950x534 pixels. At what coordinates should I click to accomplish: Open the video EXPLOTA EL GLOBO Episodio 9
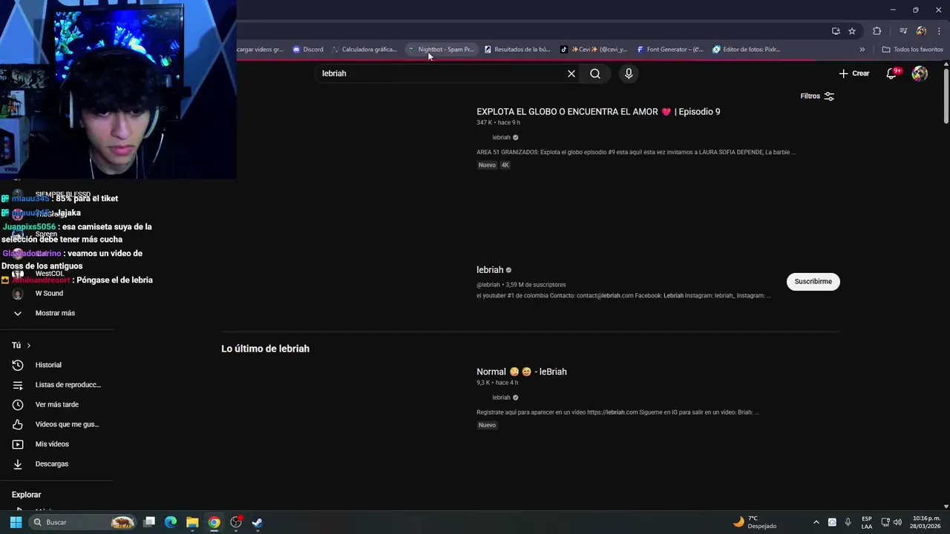click(598, 112)
